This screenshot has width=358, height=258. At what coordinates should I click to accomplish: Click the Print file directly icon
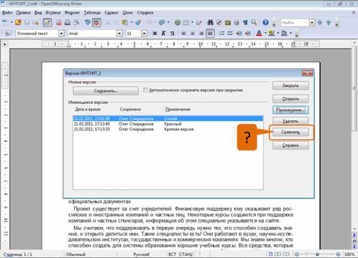(x=67, y=22)
